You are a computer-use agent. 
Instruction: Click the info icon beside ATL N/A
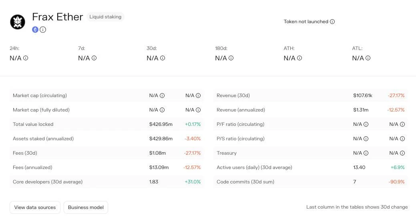tap(368, 58)
